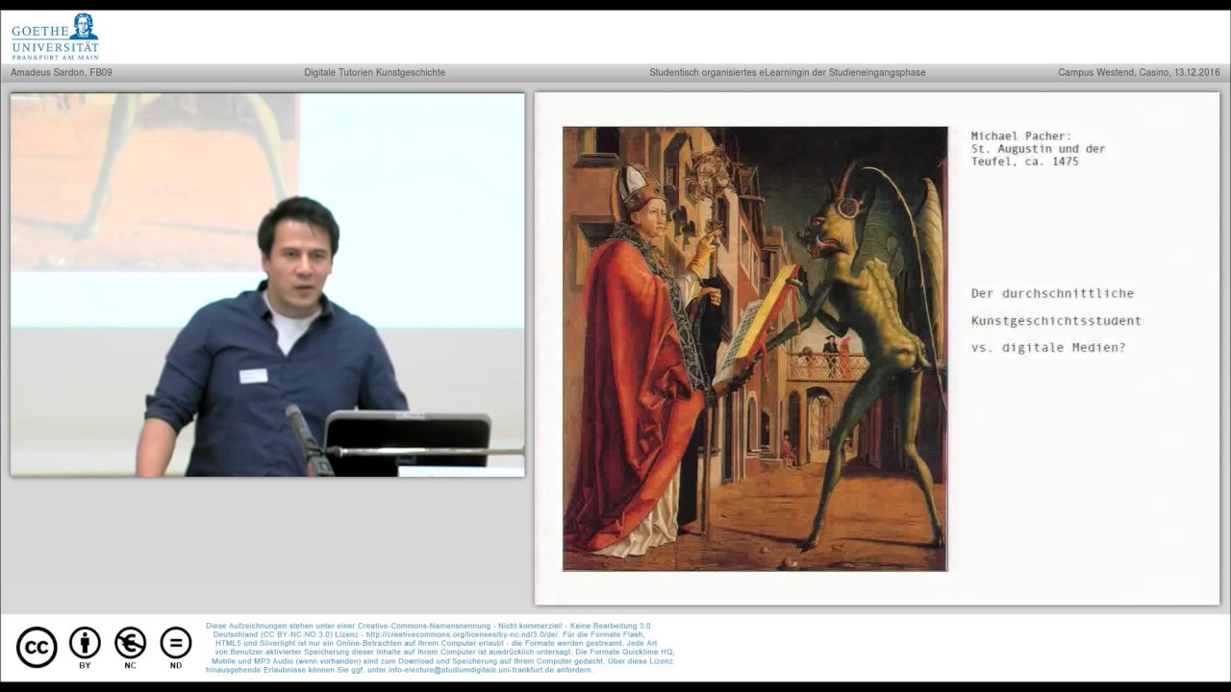1231x692 pixels.
Task: Click 'Studentisch organisiertes eLearningin der Studieneingangsphase' text
Action: click(x=788, y=72)
